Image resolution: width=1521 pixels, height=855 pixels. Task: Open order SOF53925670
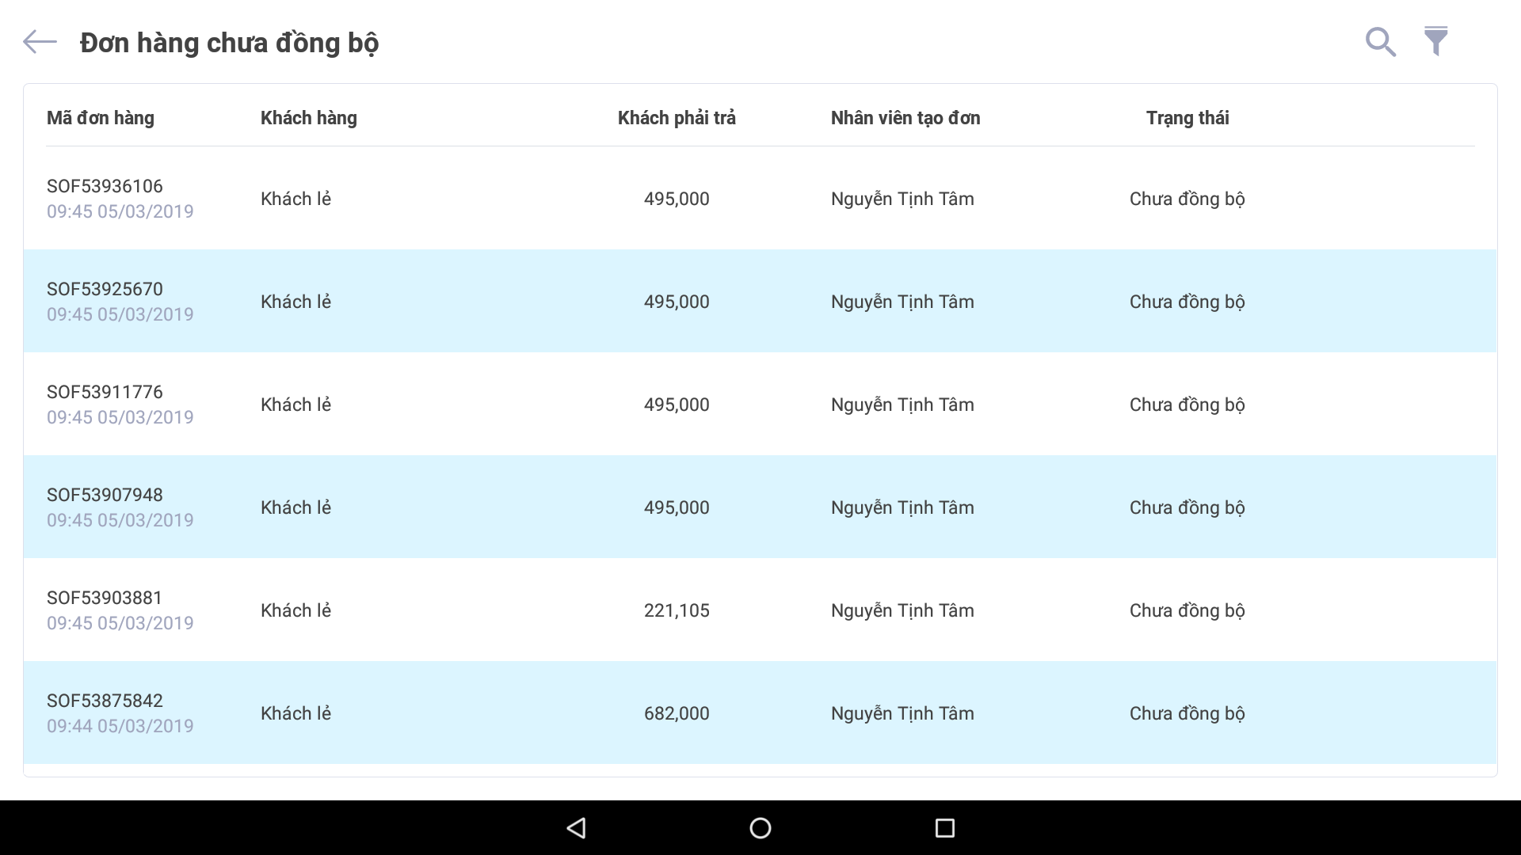pos(105,290)
